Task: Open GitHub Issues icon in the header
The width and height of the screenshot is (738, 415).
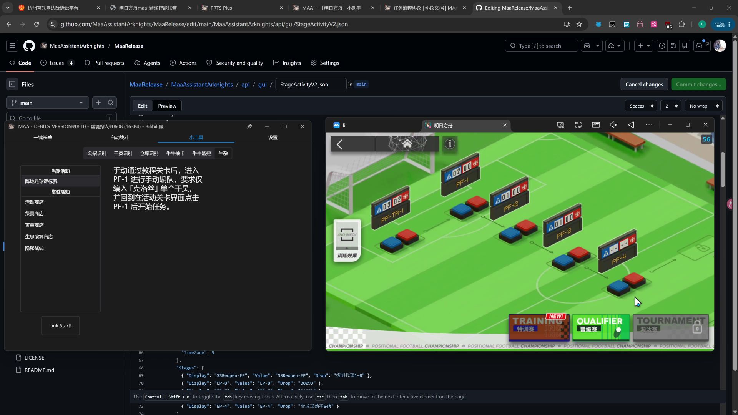Action: click(x=662, y=46)
